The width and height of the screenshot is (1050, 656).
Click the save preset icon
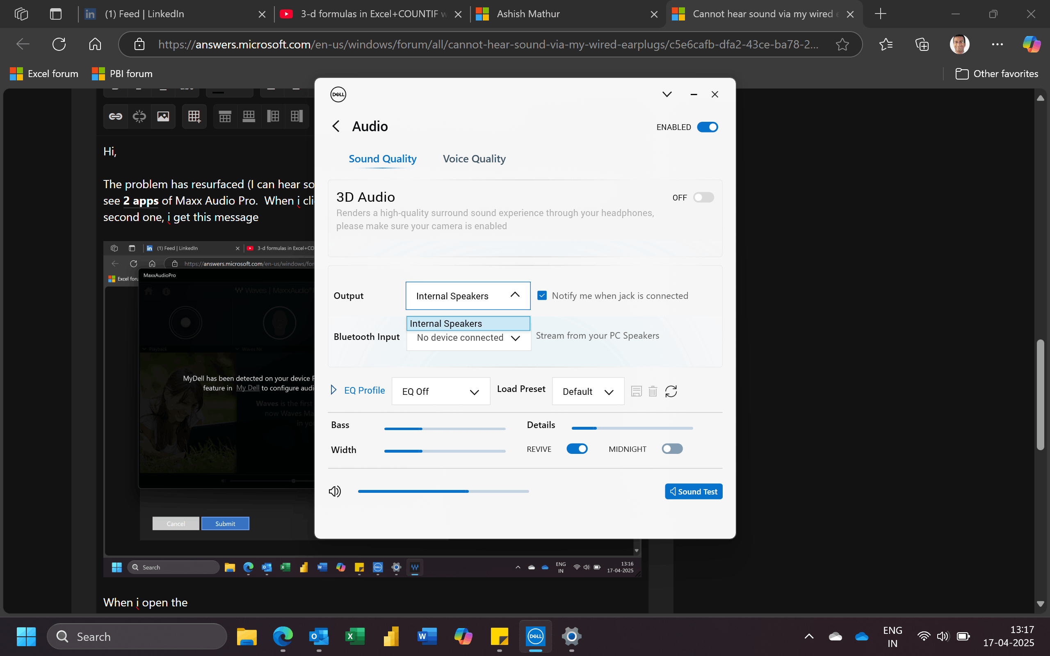636,391
